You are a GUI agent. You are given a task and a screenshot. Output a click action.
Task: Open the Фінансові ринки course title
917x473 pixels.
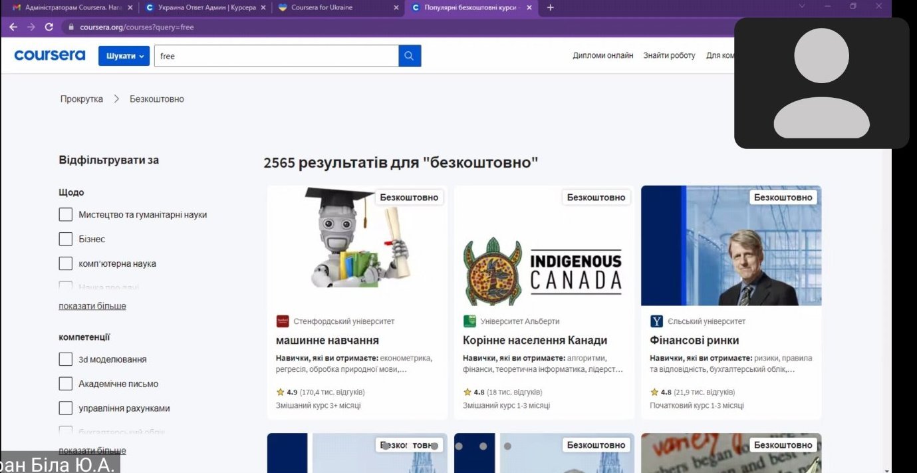point(694,341)
